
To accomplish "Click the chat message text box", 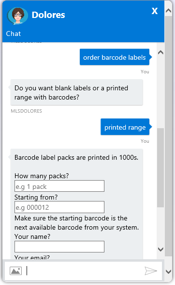I will (84, 271).
